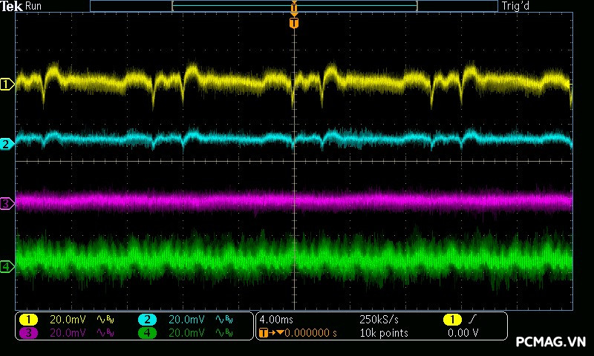Select the magenta channel 3 badge in readout

(28, 333)
